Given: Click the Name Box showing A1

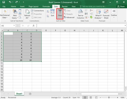Looking at the screenshot, I should [x=7, y=26].
